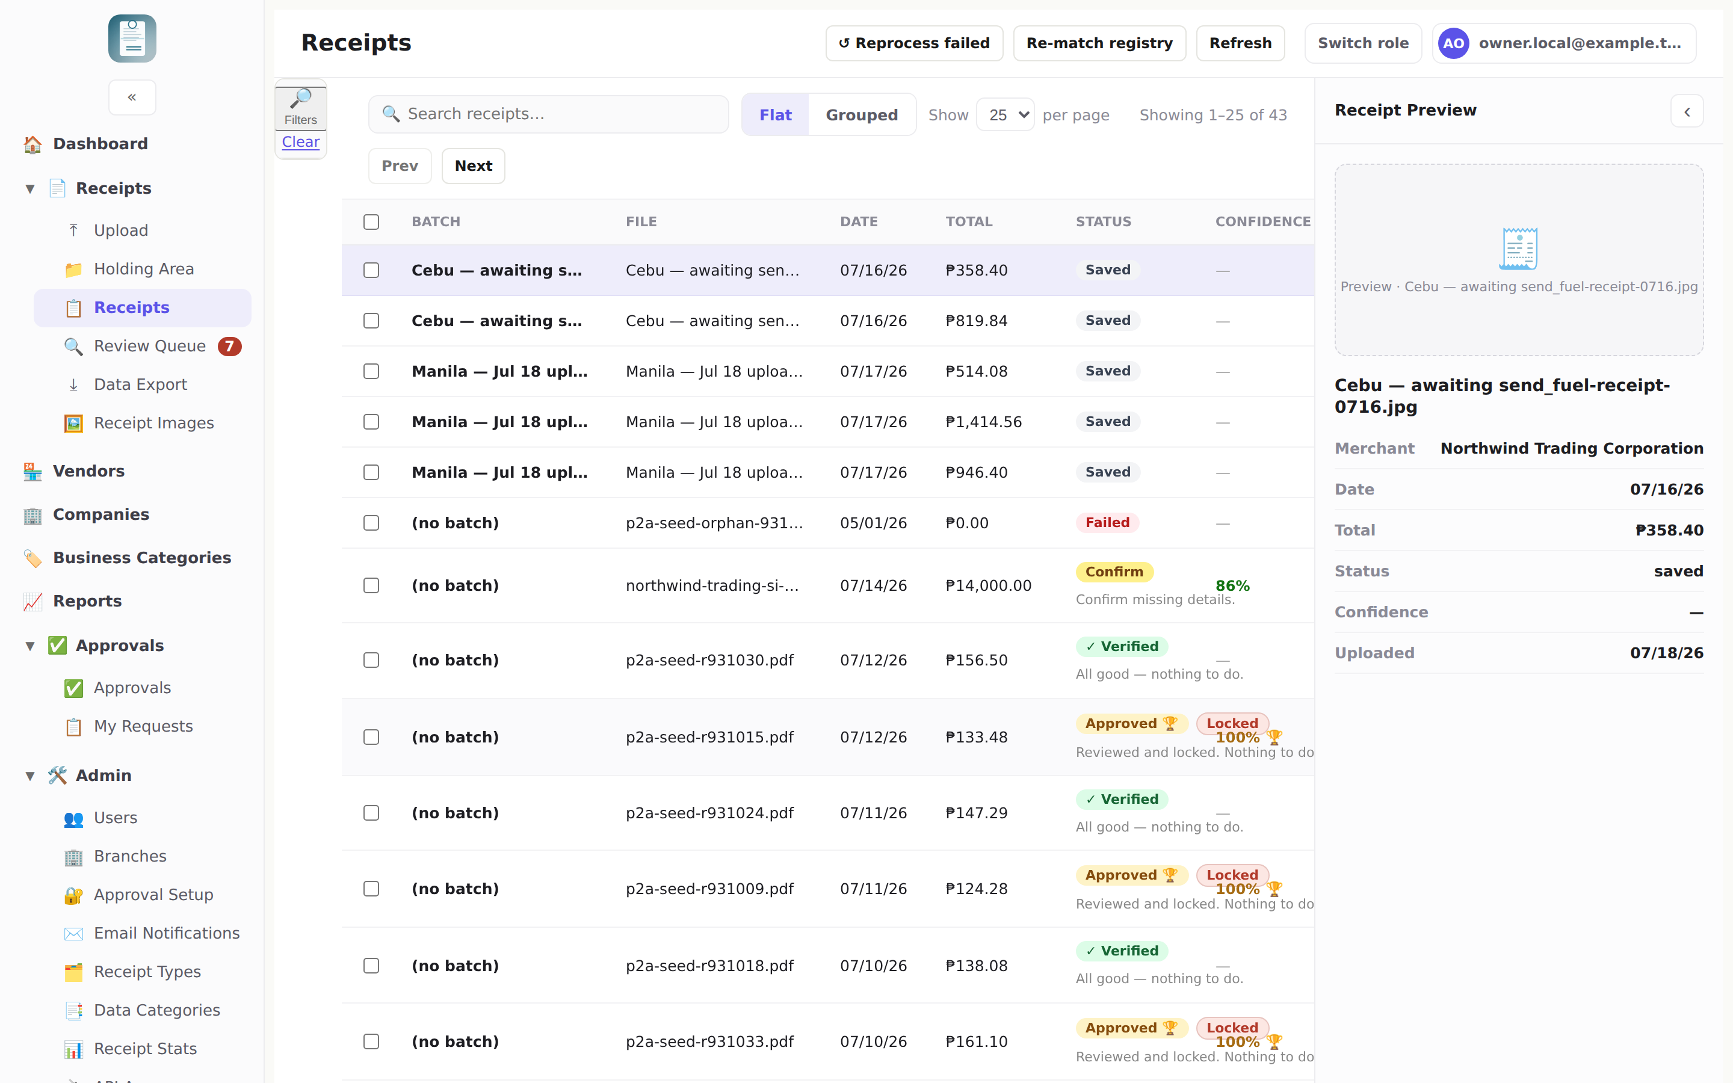Check the ₱946.40 Manila receipt row
Viewport: 1733px width, 1083px height.
pyautogui.click(x=371, y=473)
